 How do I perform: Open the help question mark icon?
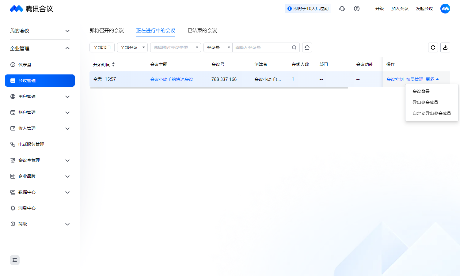(357, 9)
